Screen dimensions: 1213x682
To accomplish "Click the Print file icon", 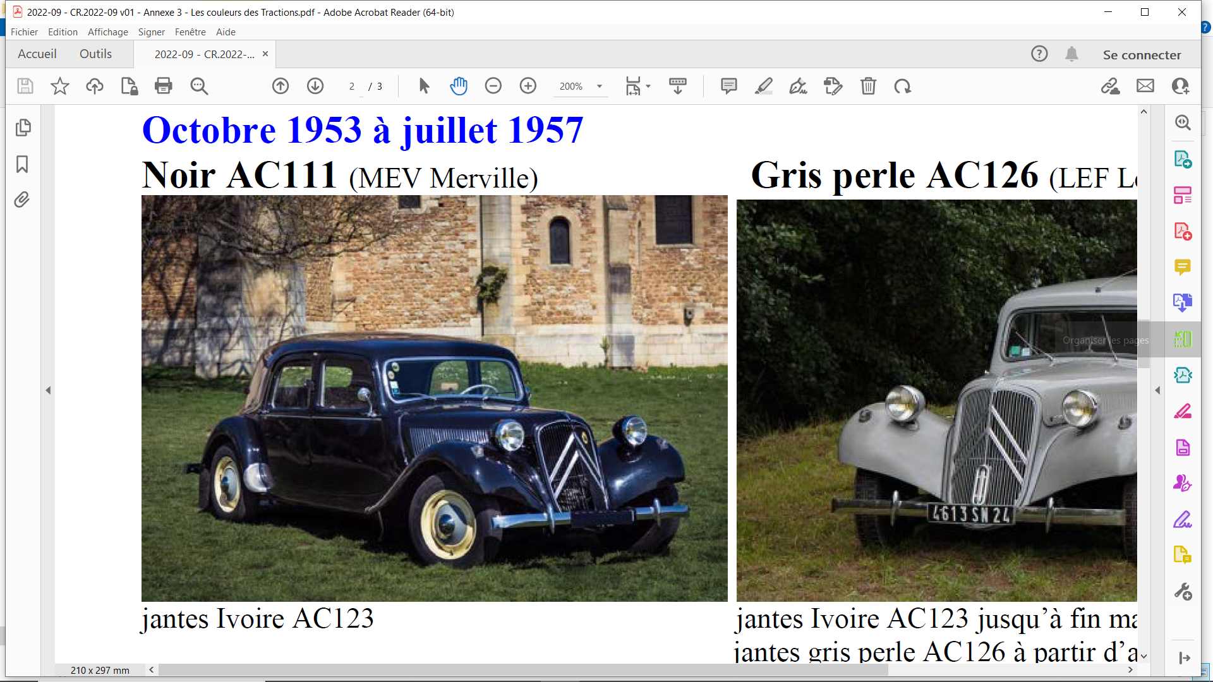I will (x=164, y=86).
